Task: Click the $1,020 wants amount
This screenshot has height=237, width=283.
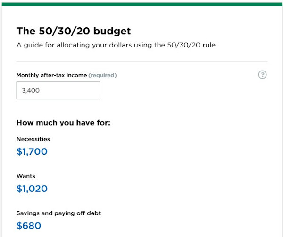Action: (x=32, y=189)
